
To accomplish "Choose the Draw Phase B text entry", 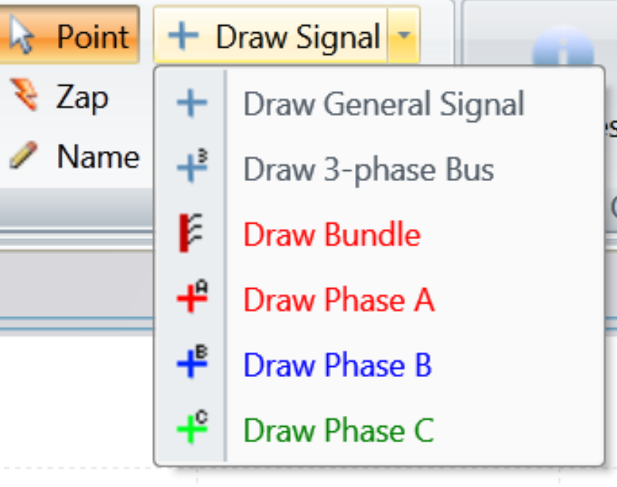I will pos(337,365).
